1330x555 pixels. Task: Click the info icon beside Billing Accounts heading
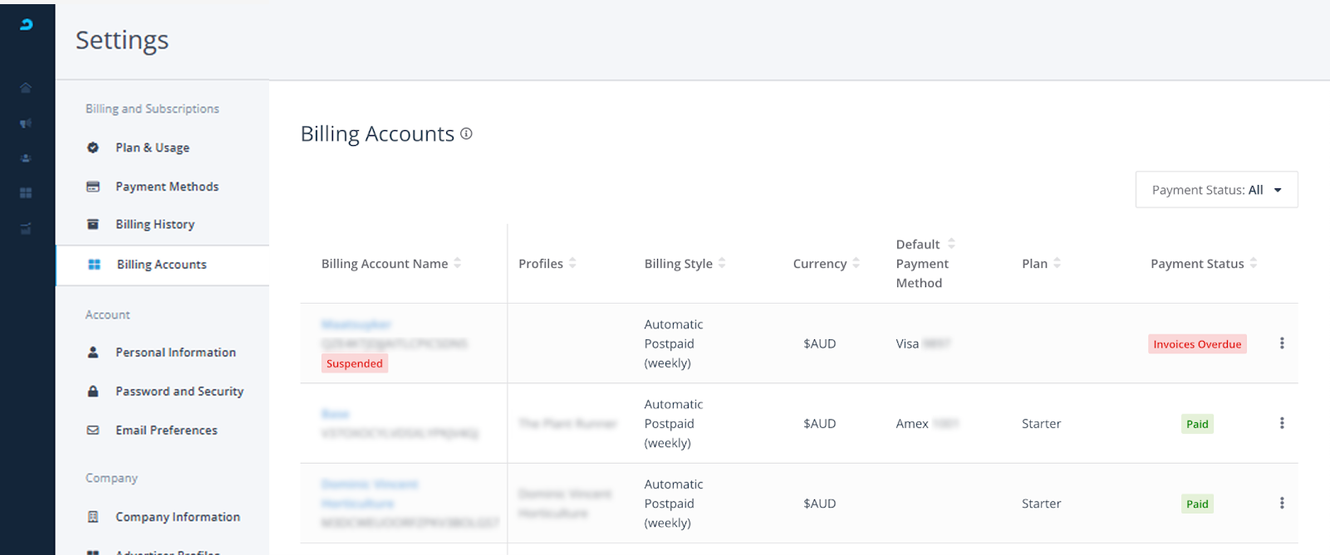(466, 134)
